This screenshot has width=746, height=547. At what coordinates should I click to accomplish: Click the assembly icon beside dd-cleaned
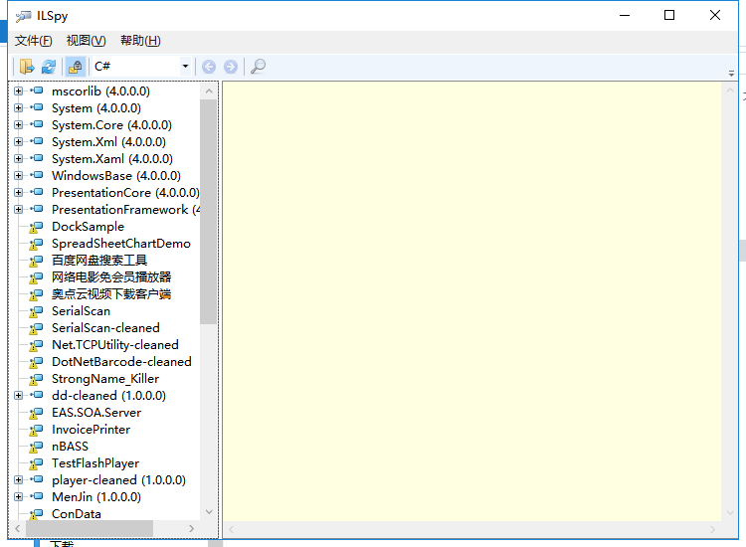coord(37,395)
